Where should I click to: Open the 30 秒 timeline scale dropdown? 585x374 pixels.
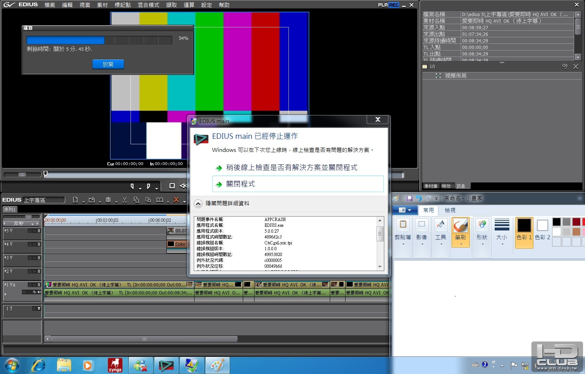pyautogui.click(x=33, y=224)
